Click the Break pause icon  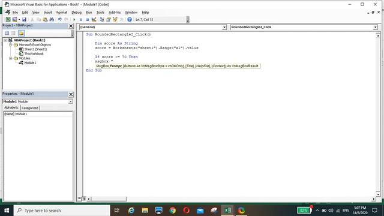pyautogui.click(x=80, y=19)
